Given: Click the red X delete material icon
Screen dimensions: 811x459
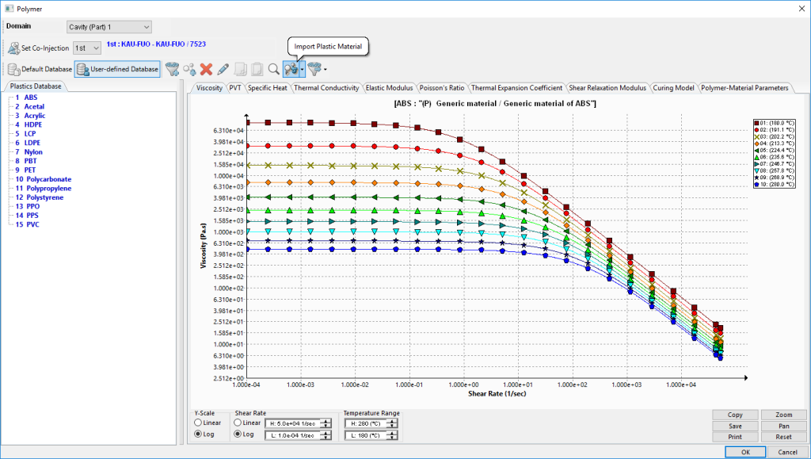Looking at the screenshot, I should 204,69.
